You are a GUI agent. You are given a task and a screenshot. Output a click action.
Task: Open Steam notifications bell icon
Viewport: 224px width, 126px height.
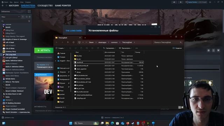pos(181,2)
